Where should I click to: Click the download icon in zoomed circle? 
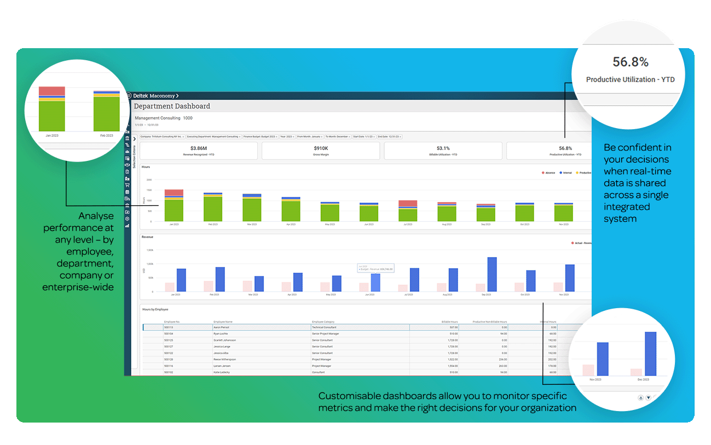pyautogui.click(x=640, y=398)
